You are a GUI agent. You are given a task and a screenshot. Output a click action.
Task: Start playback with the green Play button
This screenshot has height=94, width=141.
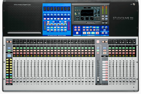(93, 33)
